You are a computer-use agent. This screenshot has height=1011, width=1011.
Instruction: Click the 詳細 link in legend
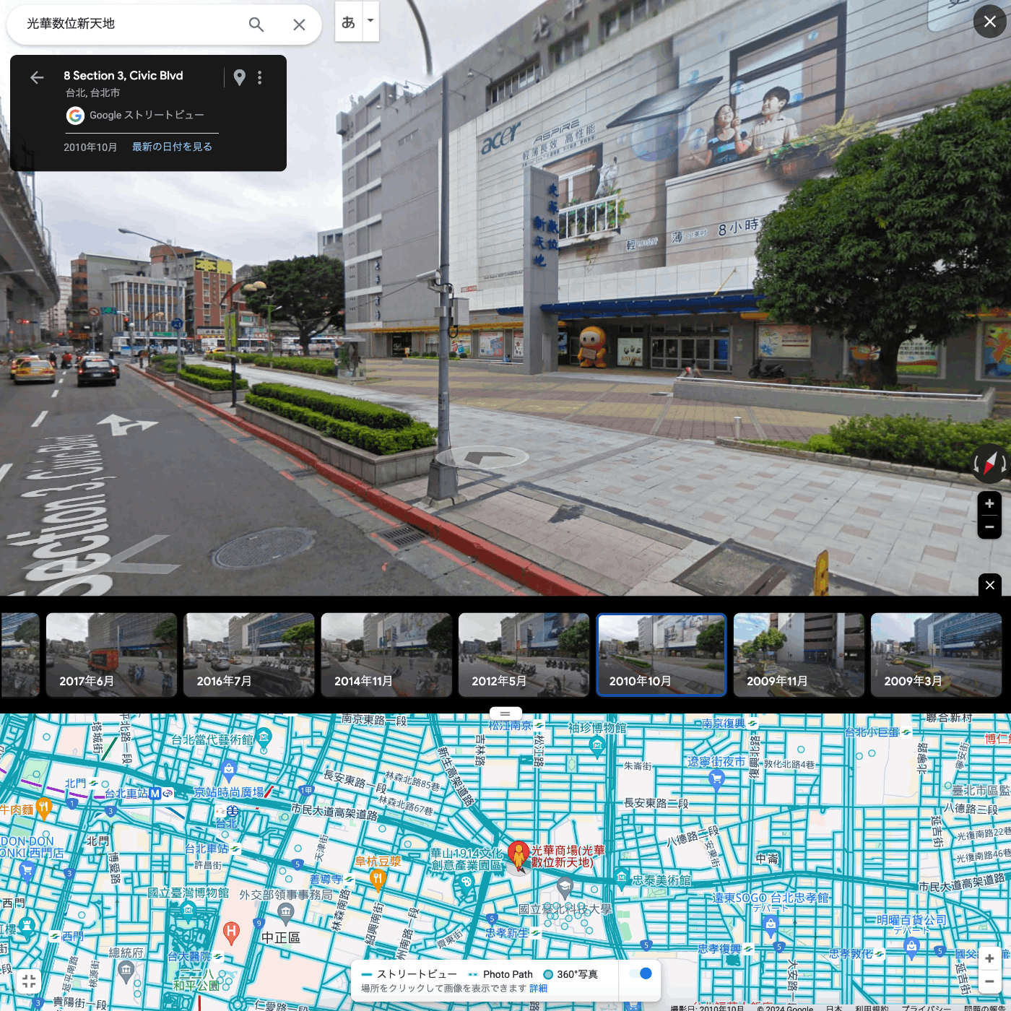(538, 988)
